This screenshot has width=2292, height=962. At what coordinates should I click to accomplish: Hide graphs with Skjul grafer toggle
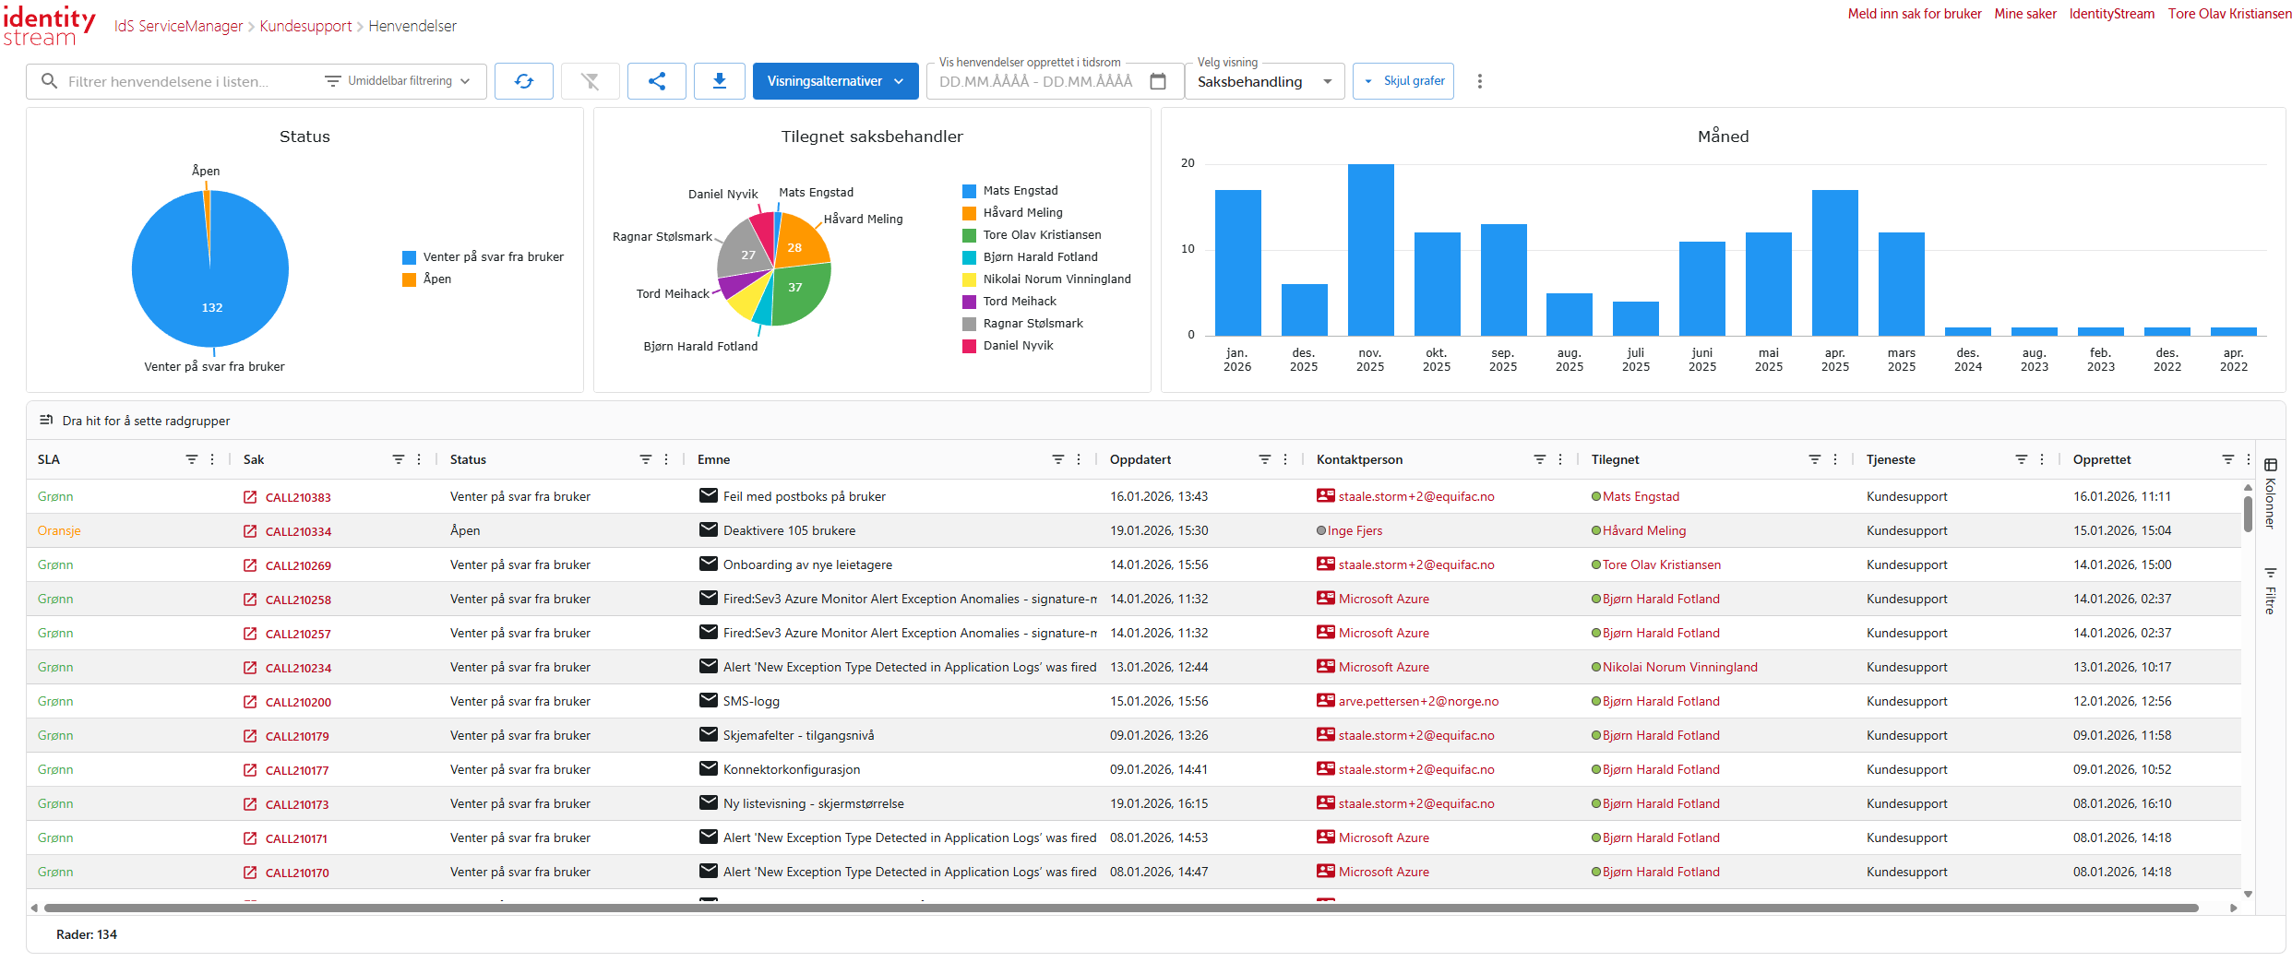[x=1403, y=81]
